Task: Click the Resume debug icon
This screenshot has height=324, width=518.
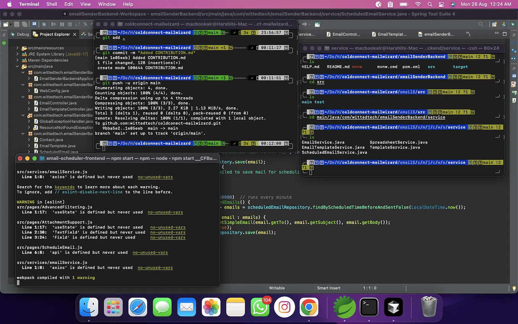Action: tap(54, 24)
